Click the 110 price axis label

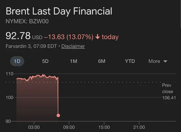(x=10, y=74)
